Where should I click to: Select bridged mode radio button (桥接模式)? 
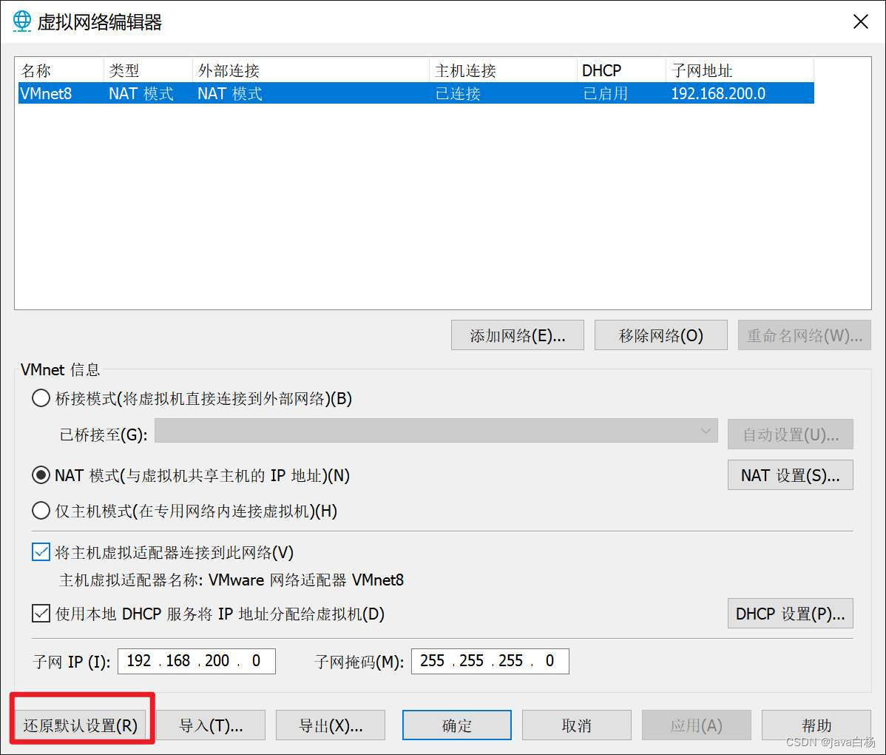(x=41, y=398)
